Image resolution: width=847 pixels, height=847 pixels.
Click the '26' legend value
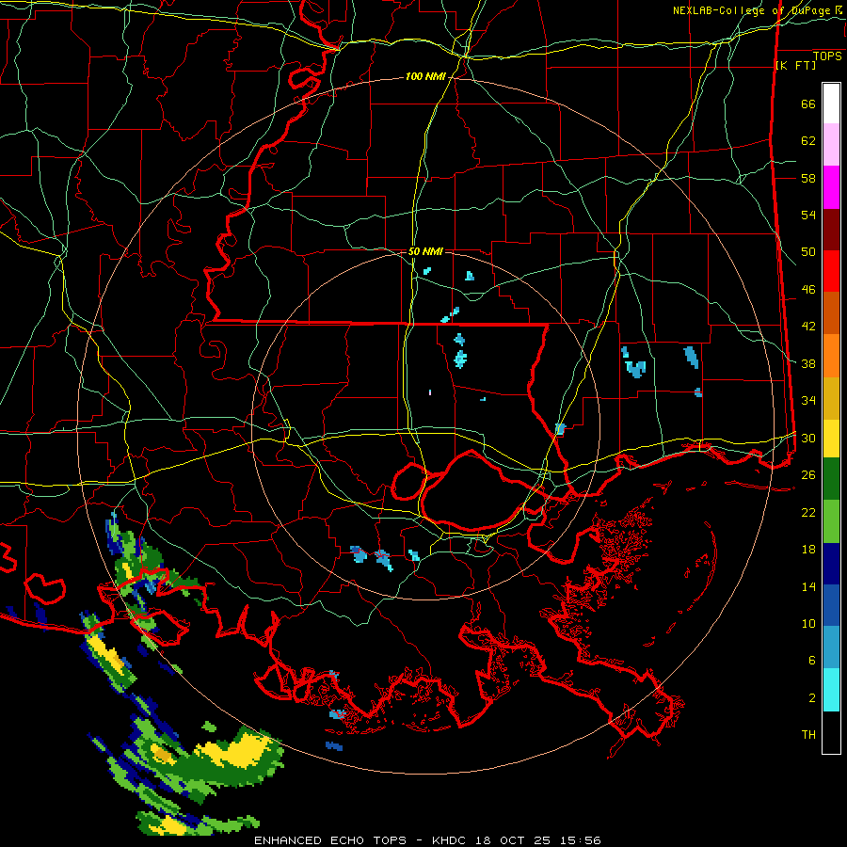pos(808,475)
